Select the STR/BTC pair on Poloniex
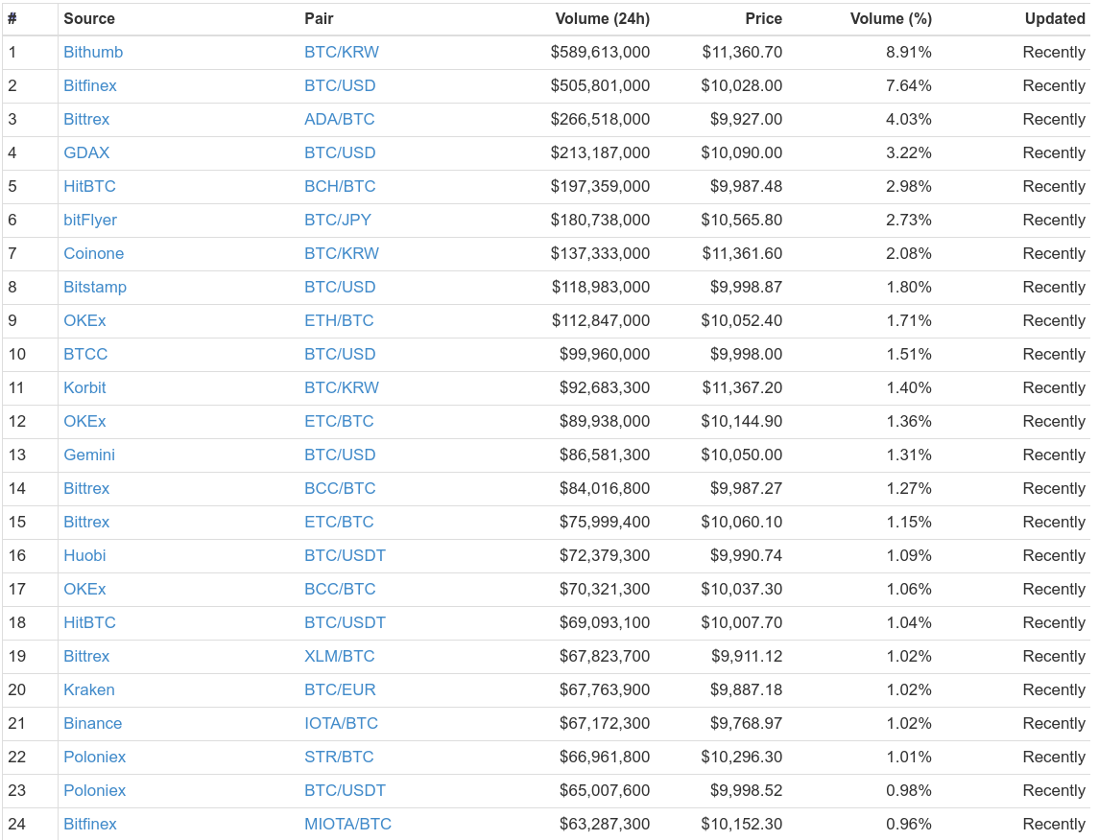 (x=339, y=758)
